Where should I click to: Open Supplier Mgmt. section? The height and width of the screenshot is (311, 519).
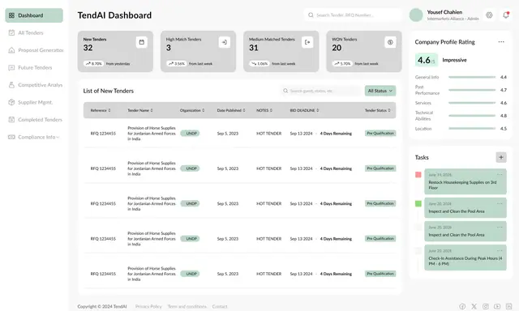pyautogui.click(x=35, y=103)
